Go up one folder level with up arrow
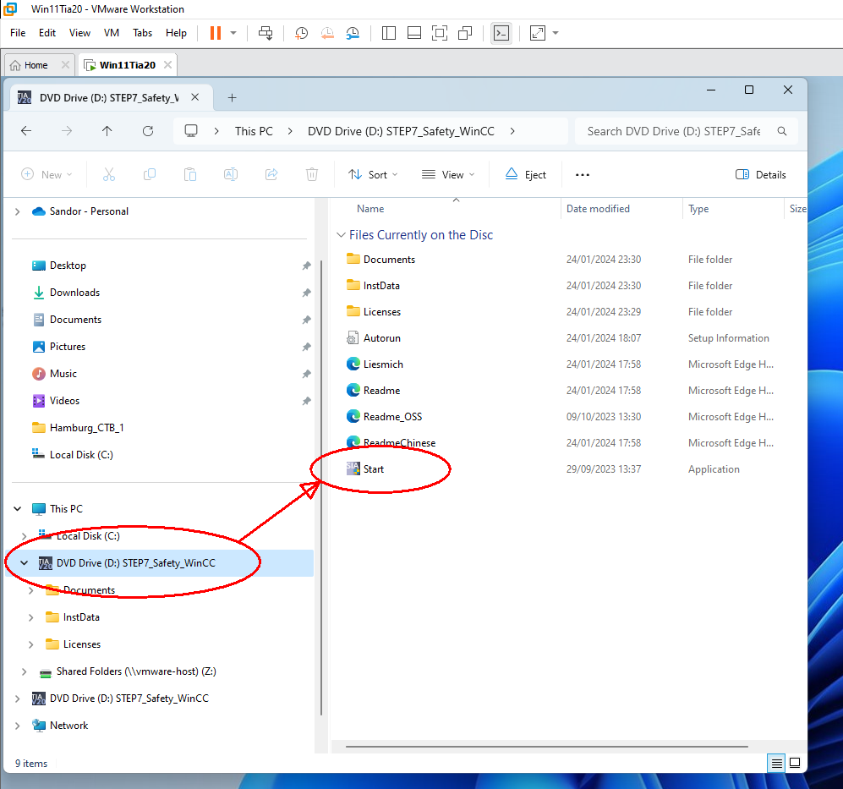 point(107,131)
